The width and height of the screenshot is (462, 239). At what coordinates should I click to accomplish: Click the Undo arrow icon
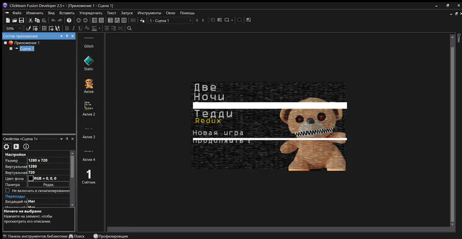point(53,21)
